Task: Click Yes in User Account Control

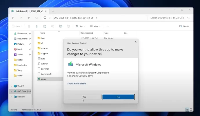Action: 84,97
